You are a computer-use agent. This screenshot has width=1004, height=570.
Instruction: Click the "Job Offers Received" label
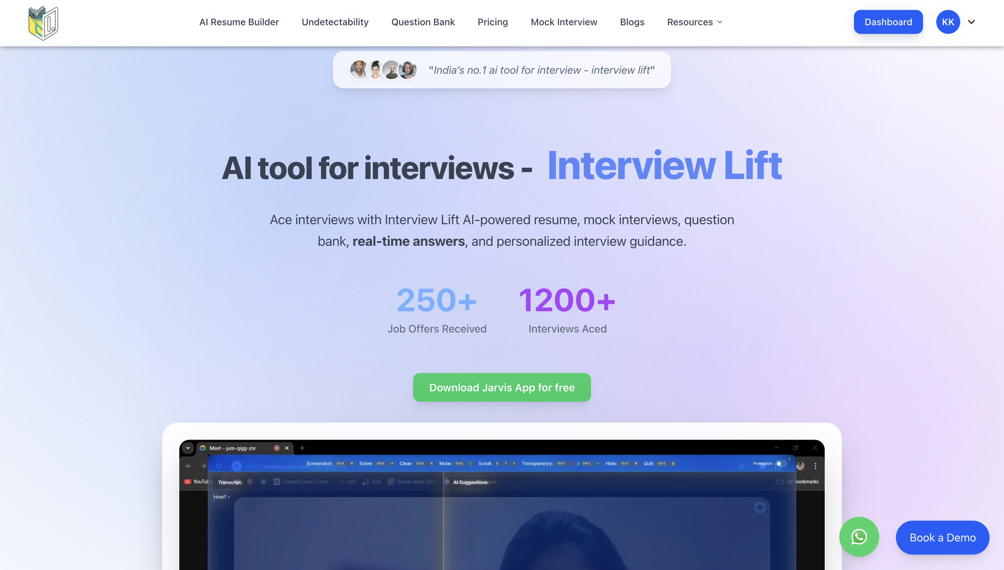437,329
